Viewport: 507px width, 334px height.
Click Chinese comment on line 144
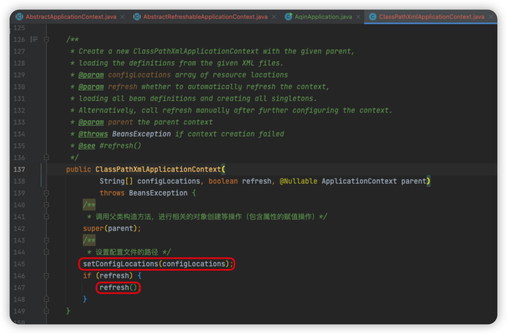[129, 252]
